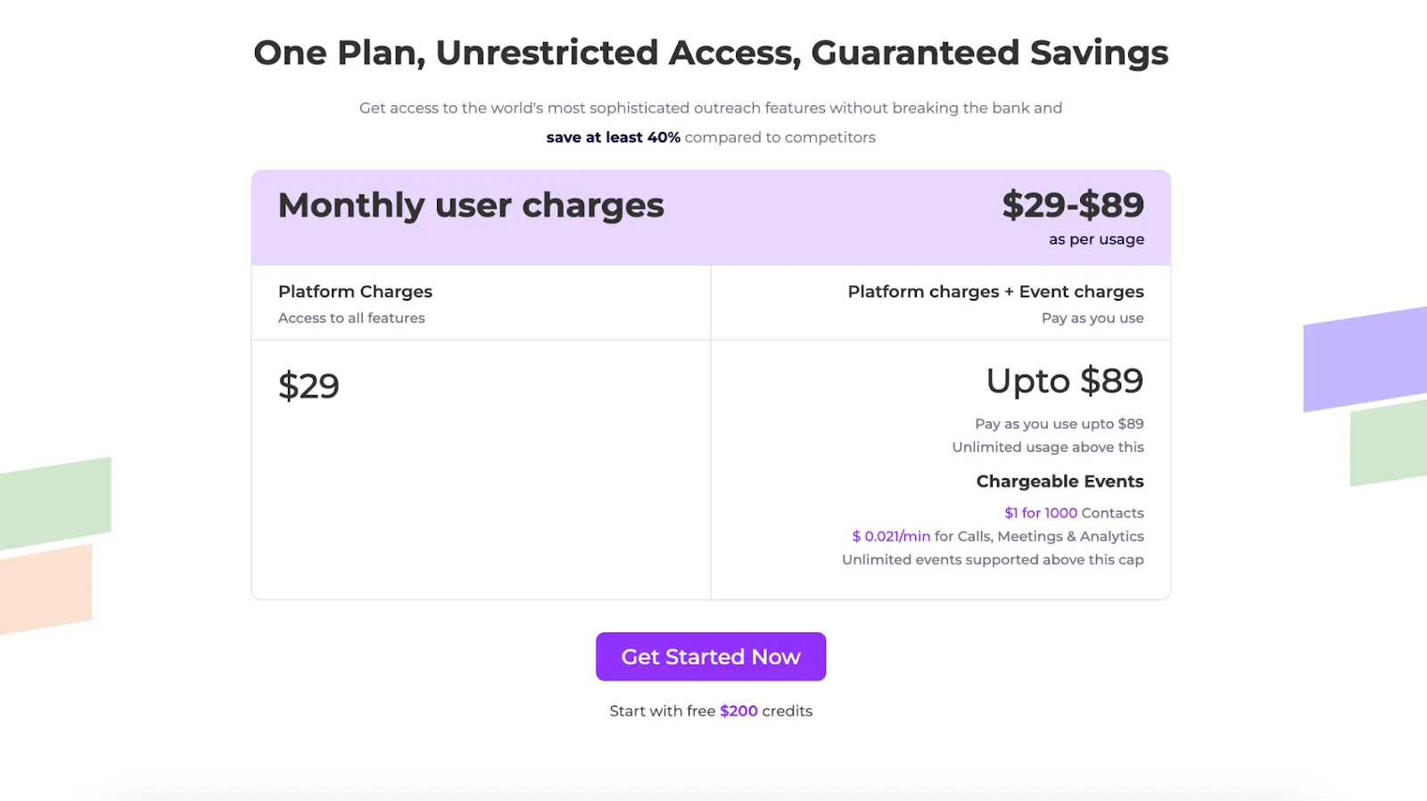Select the Monthly user charges heading
Viewport: 1427px width, 801px height.
coord(471,206)
